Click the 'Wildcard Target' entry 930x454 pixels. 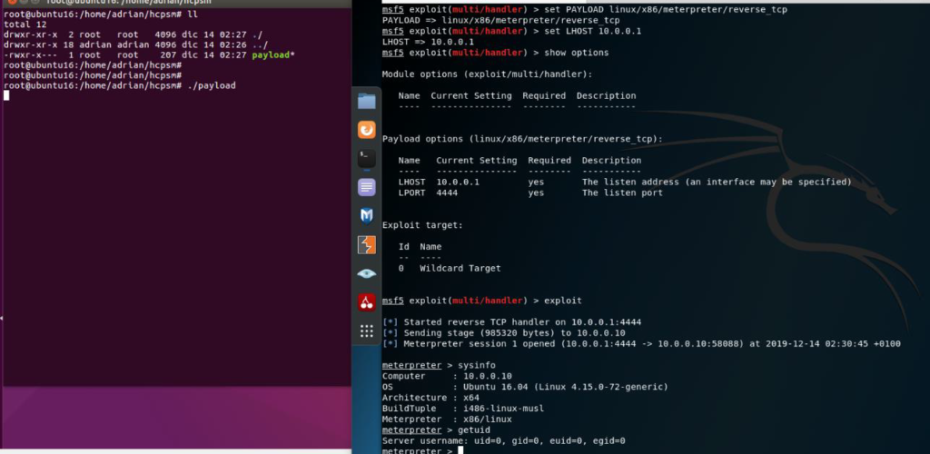coord(460,268)
